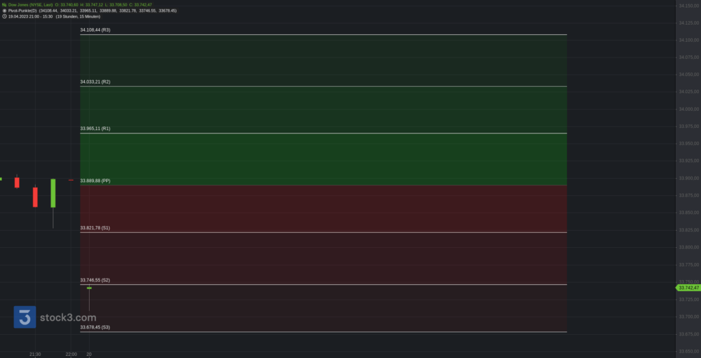Screen dimensions: 701x358
Task: Click the 21:30 time axis label
Action: (36, 355)
